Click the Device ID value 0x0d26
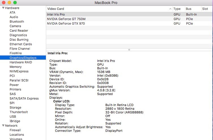Image resolution: width=213 pixels, height=140 pixels. (x=103, y=79)
